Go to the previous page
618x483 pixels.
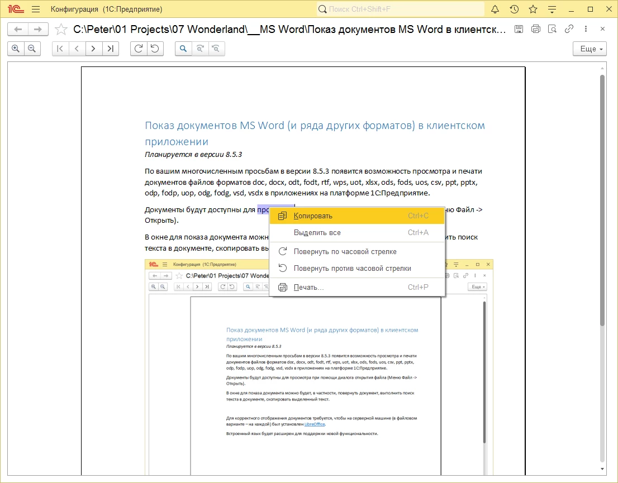pyautogui.click(x=77, y=49)
